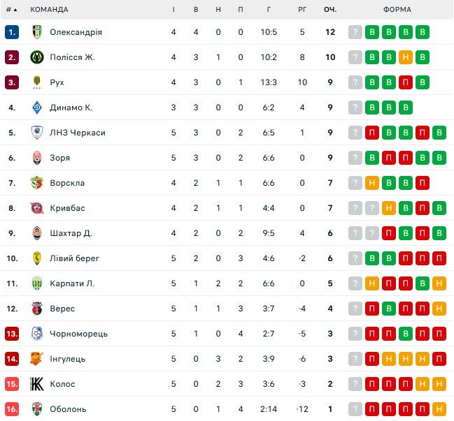The width and height of the screenshot is (454, 421).
Task: Click rank badge 1 for Олександрія
Action: click(x=12, y=32)
